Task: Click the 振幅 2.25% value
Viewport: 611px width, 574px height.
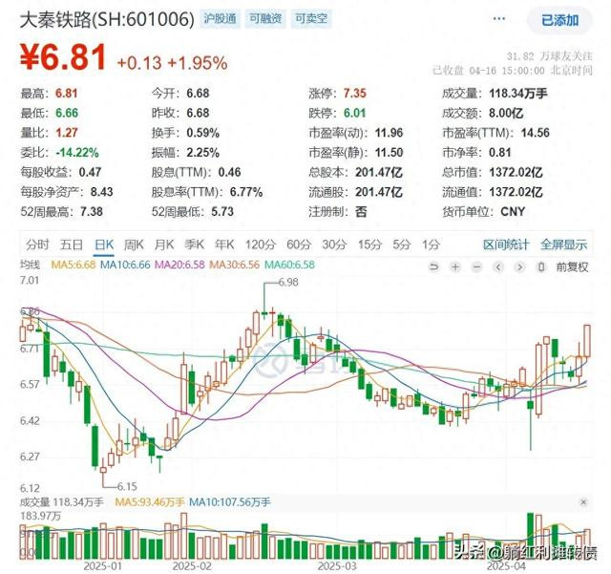Action: (203, 153)
